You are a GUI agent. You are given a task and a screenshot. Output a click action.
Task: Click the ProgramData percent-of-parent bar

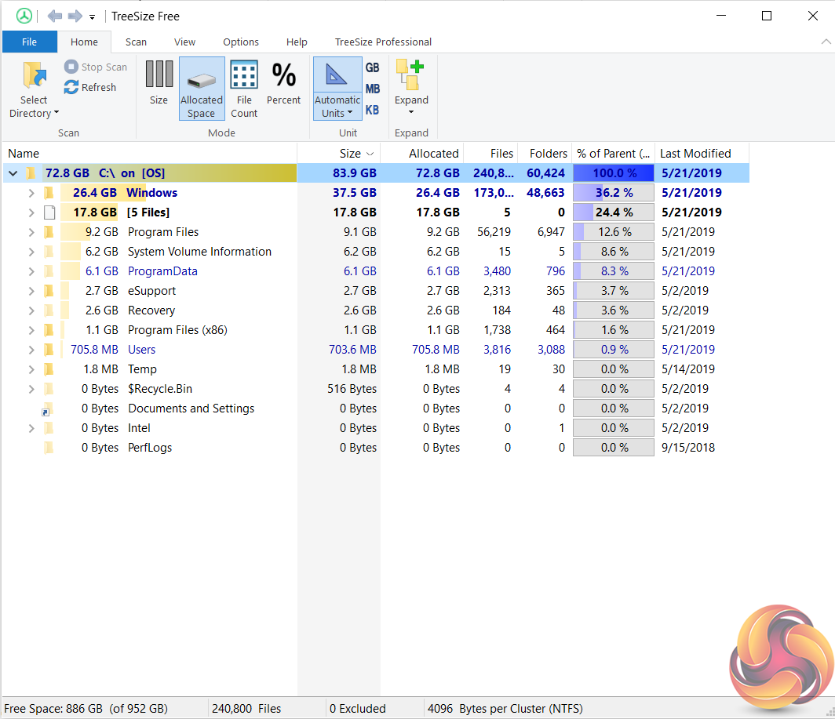pos(613,271)
